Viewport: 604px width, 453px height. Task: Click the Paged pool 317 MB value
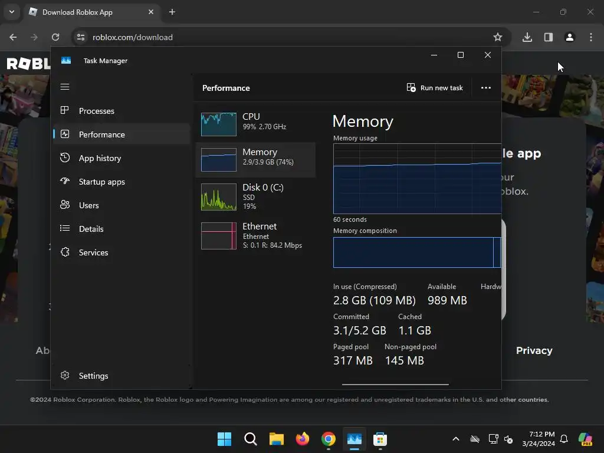click(x=353, y=360)
